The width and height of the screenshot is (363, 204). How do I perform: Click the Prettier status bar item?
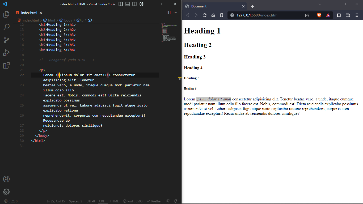154,201
